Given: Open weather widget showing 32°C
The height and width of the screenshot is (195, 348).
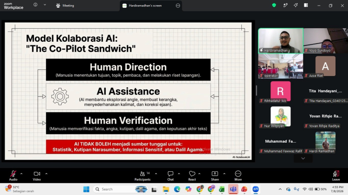Looking at the screenshot, I should click(x=19, y=189).
